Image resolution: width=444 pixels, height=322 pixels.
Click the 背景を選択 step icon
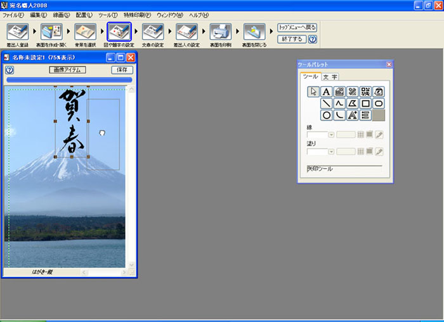click(x=85, y=31)
